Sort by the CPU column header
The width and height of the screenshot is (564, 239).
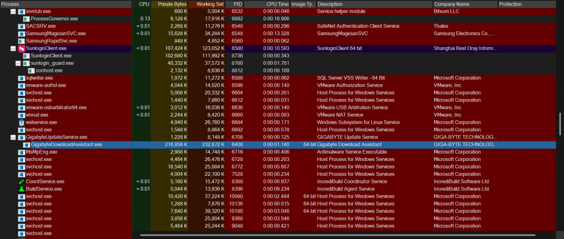pos(142,4)
